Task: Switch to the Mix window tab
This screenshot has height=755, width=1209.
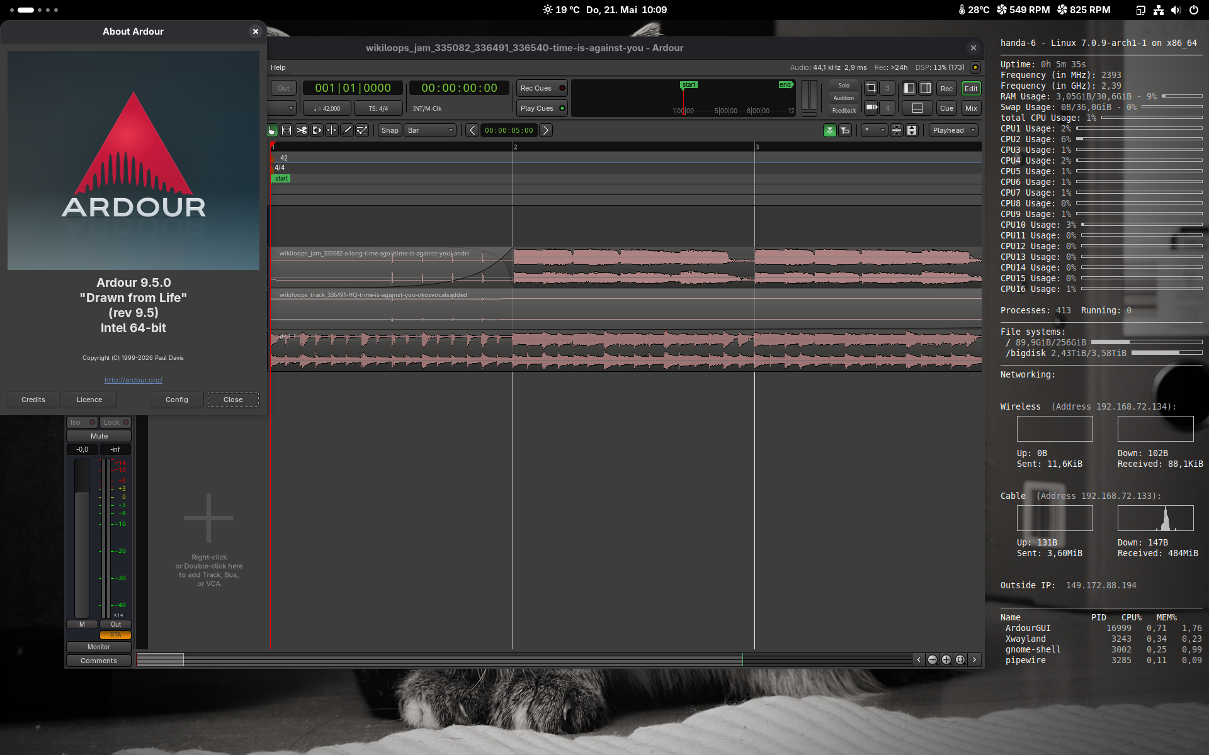Action: [x=971, y=108]
